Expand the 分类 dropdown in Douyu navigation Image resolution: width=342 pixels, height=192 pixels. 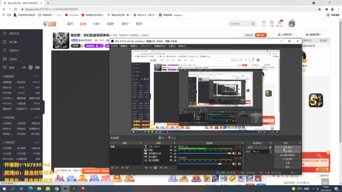(96, 23)
